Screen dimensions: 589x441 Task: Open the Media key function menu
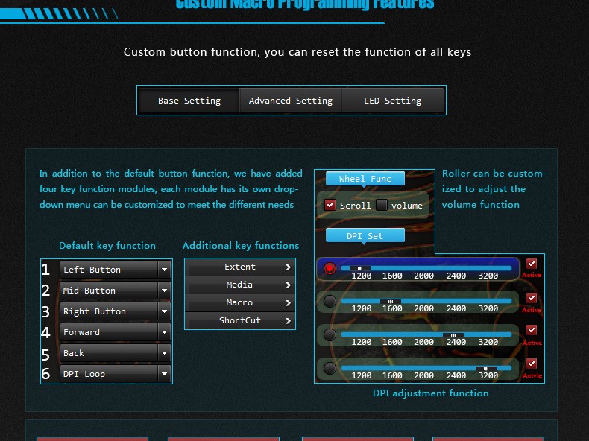click(x=240, y=285)
